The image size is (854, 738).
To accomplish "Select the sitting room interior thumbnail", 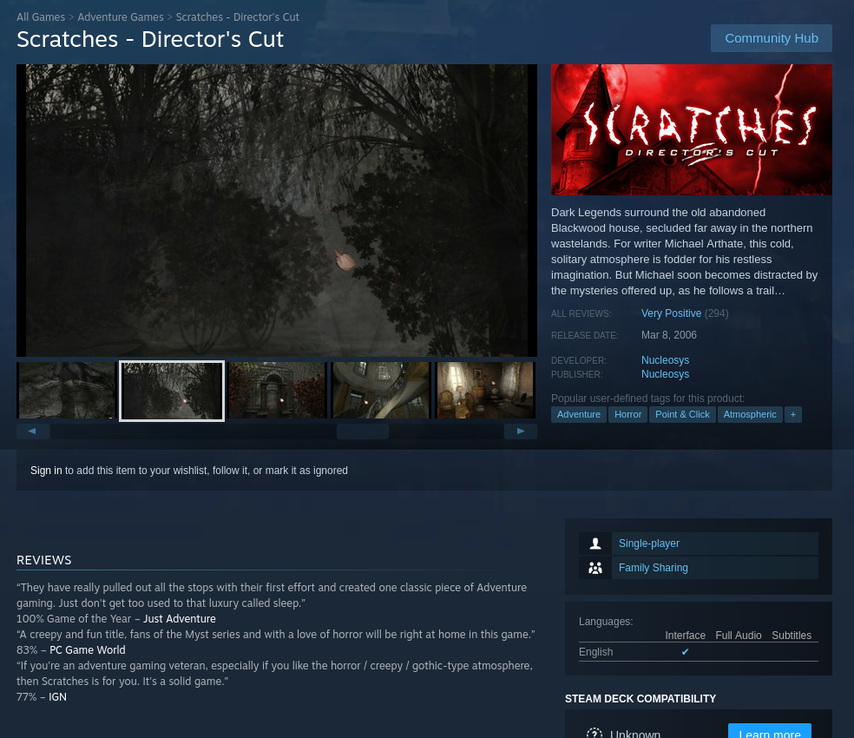I will [x=485, y=390].
